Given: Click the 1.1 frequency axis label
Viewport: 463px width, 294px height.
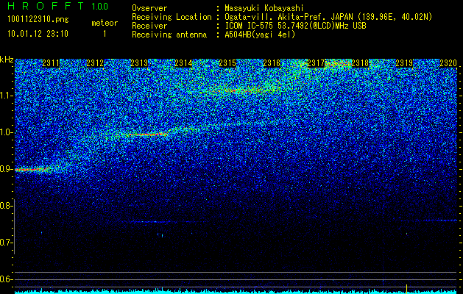Looking at the screenshot, I should [x=6, y=96].
